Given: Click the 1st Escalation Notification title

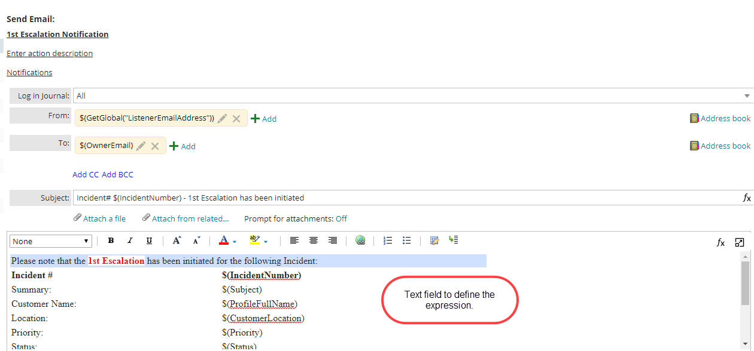Looking at the screenshot, I should (57, 34).
